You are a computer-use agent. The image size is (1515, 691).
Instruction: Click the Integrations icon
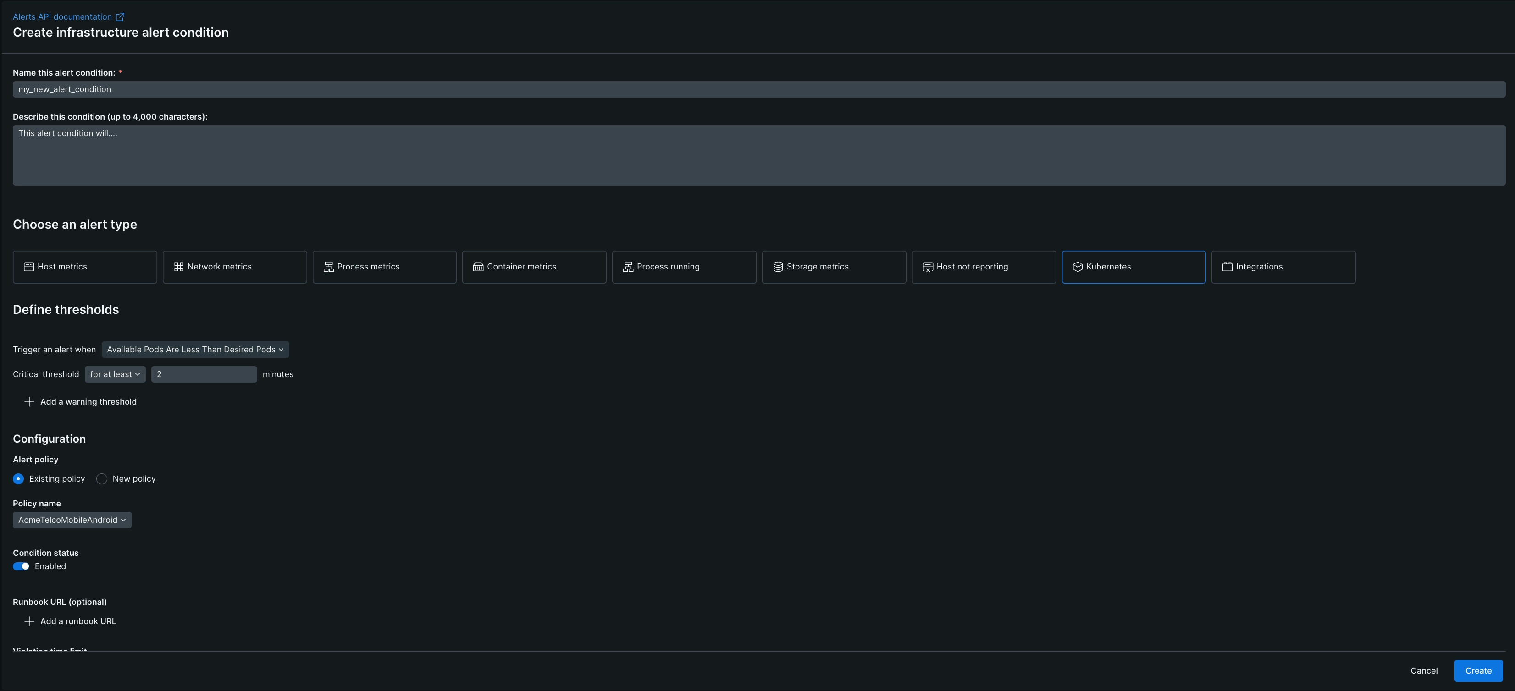coord(1227,267)
